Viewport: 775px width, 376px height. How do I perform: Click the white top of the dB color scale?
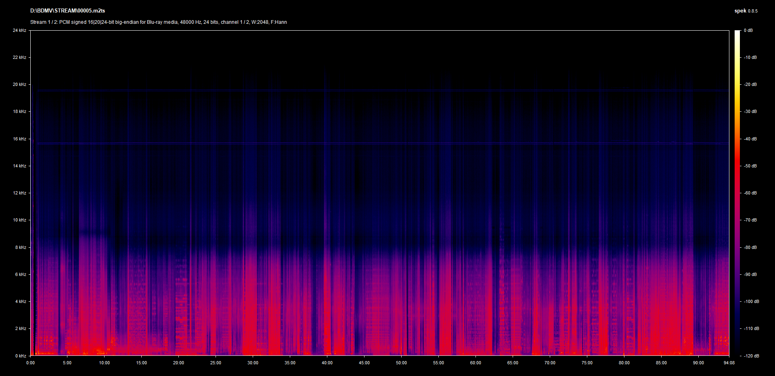click(x=737, y=32)
